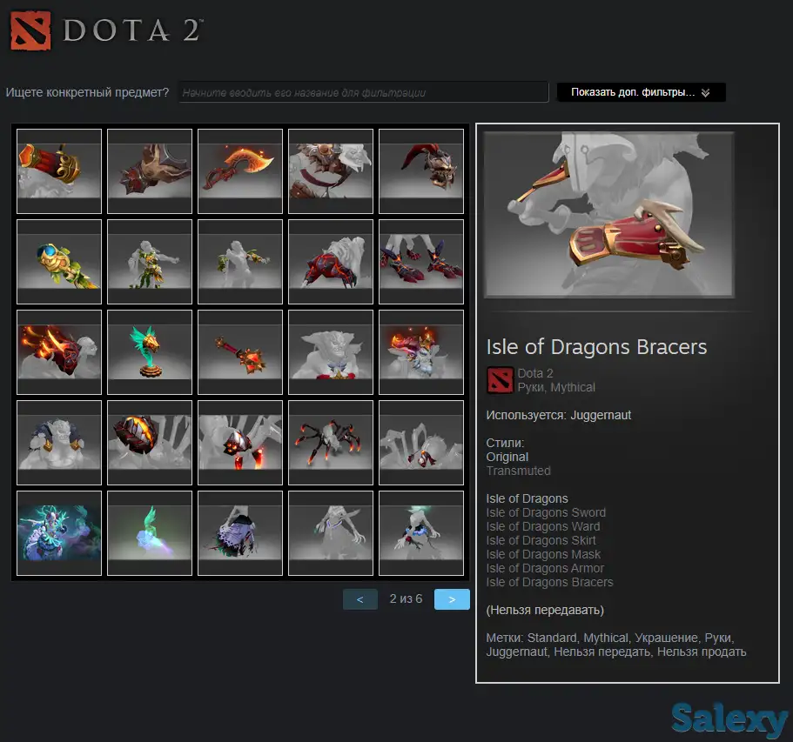Select the golden leafy staff with blue gem
The height and width of the screenshot is (742, 793).
tap(59, 261)
